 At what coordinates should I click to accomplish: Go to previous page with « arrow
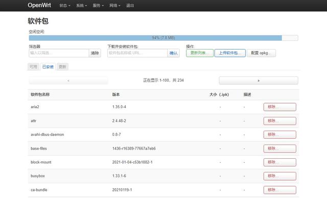tap(68, 80)
